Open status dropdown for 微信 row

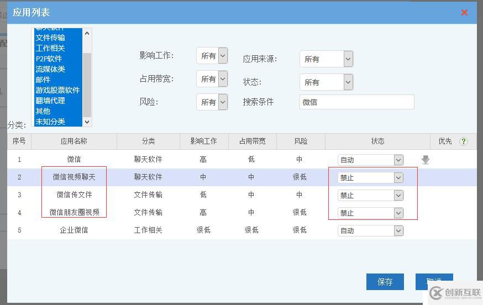click(x=371, y=160)
